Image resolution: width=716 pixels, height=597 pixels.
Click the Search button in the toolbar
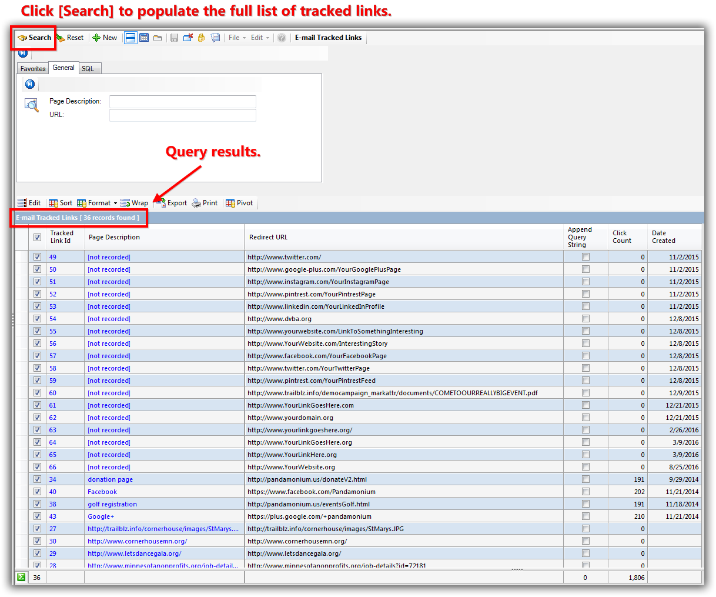(35, 38)
